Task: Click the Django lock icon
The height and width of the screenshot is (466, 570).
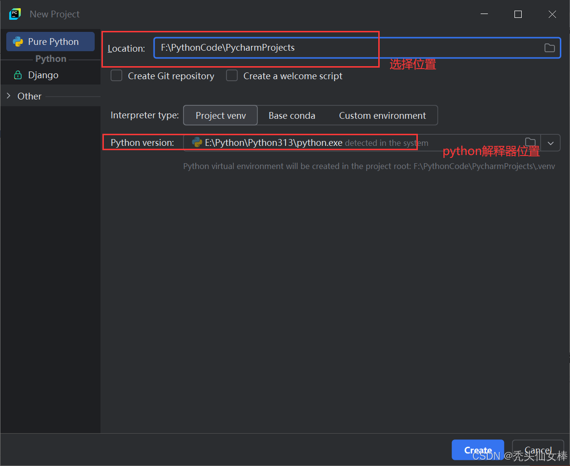Action: click(18, 75)
